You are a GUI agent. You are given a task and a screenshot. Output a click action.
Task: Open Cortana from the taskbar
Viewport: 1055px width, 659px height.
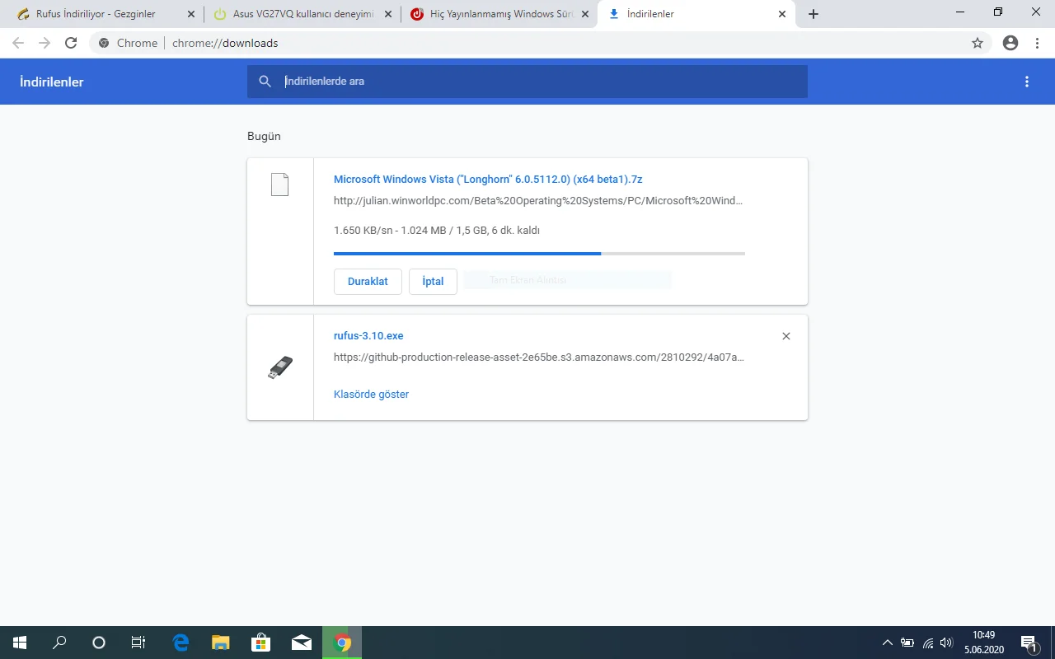click(x=99, y=643)
